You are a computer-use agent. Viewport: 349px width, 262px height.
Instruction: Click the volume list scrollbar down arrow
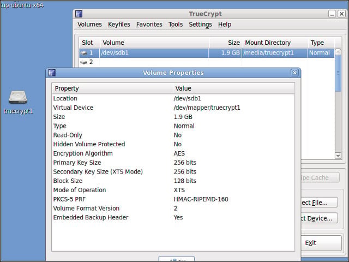[x=338, y=156]
